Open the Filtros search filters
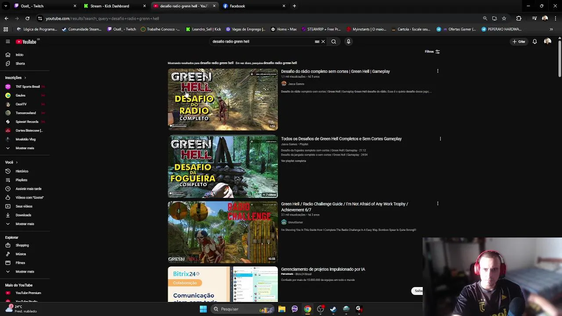The image size is (562, 316). (x=432, y=51)
